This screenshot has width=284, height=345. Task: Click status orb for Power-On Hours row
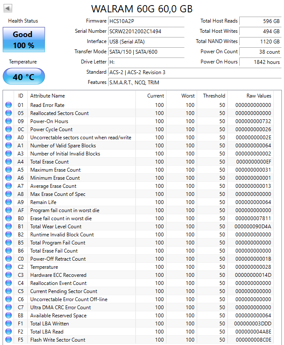9,121
